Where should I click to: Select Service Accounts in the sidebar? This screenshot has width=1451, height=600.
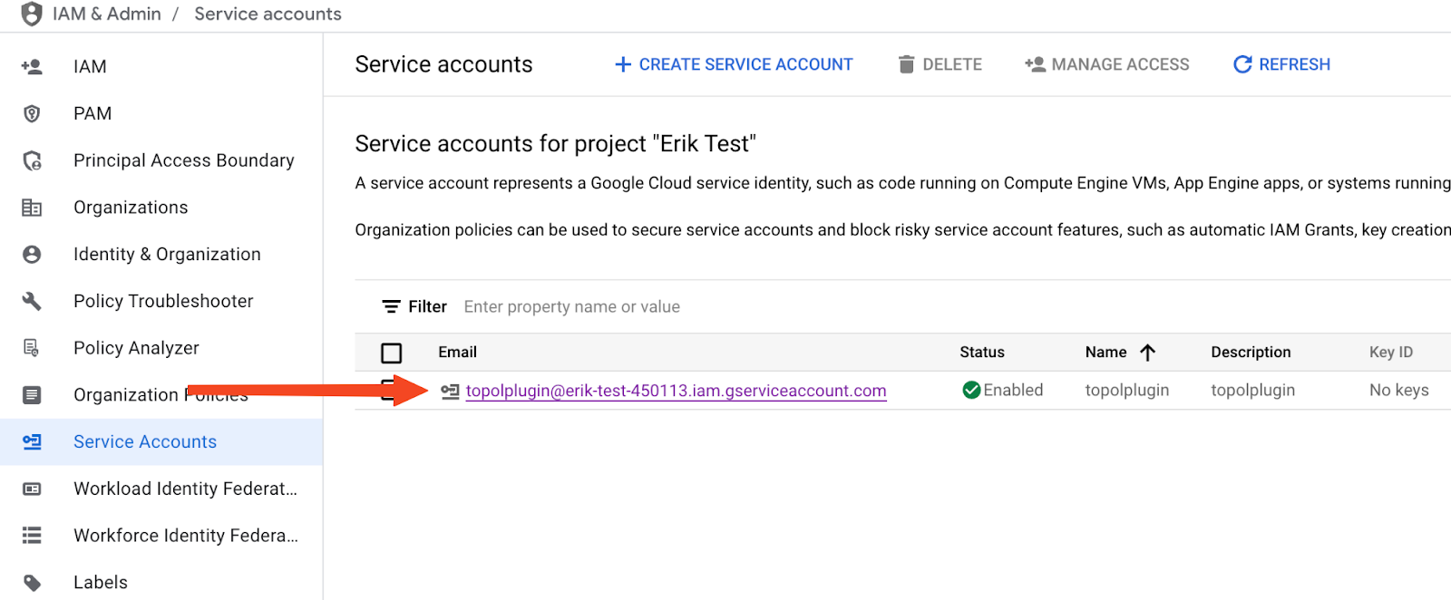[x=145, y=441]
